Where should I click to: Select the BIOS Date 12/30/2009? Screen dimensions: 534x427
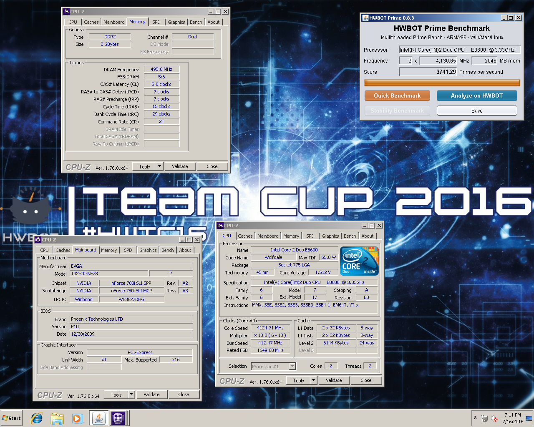click(131, 334)
